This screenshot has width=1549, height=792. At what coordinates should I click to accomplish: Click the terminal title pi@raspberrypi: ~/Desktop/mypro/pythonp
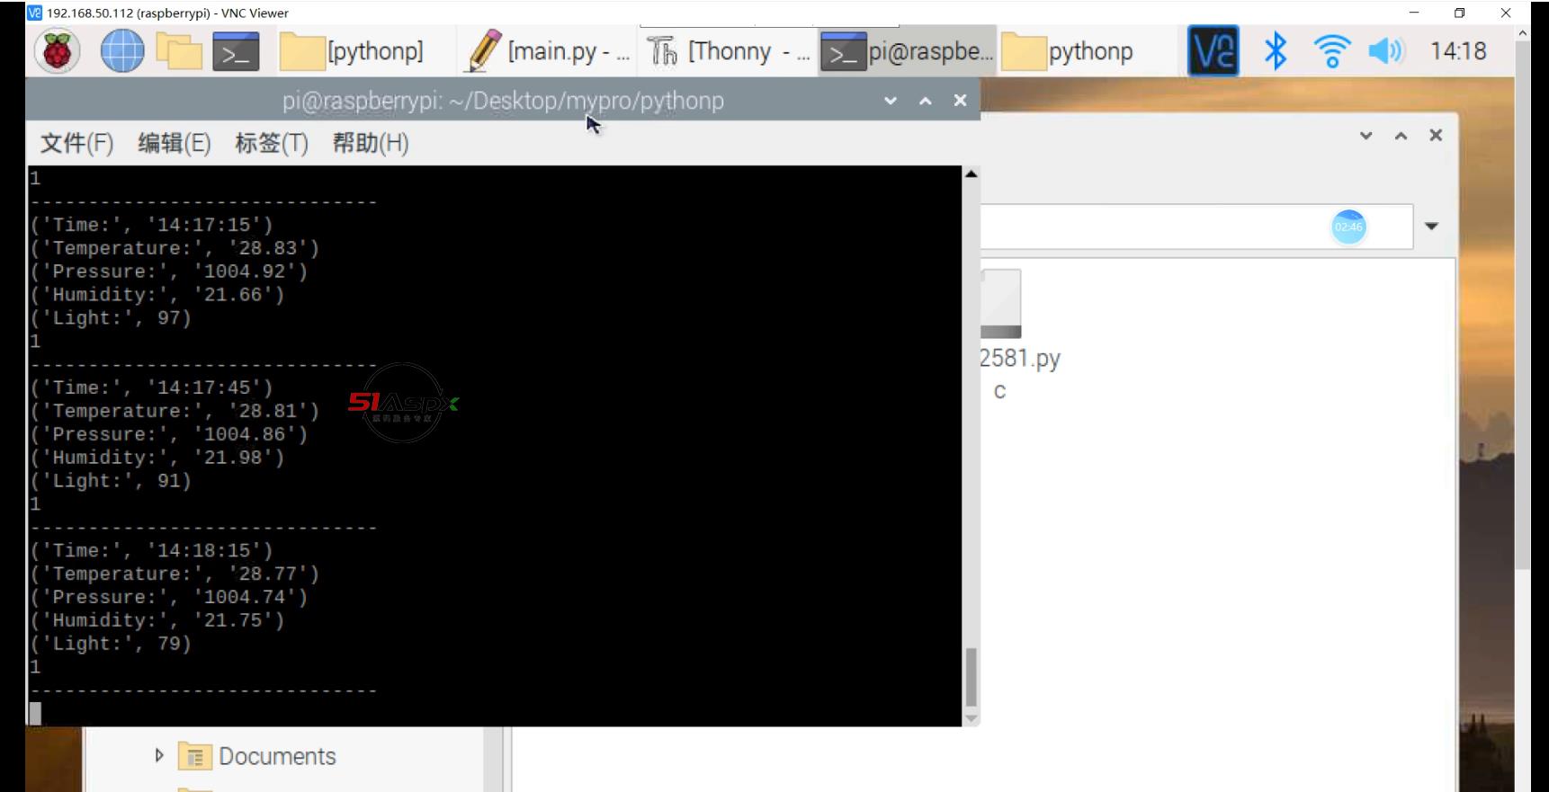click(x=503, y=101)
